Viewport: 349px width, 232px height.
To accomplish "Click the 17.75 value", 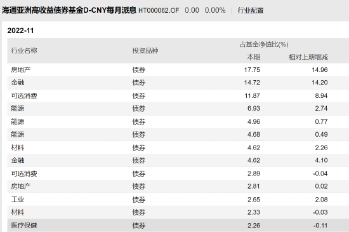I will pos(252,70).
